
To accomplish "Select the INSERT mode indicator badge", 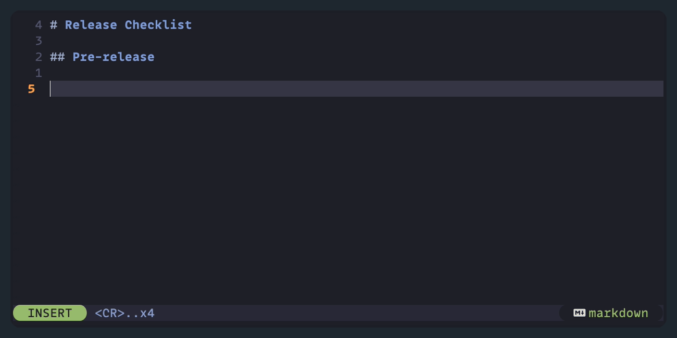I will pos(49,313).
